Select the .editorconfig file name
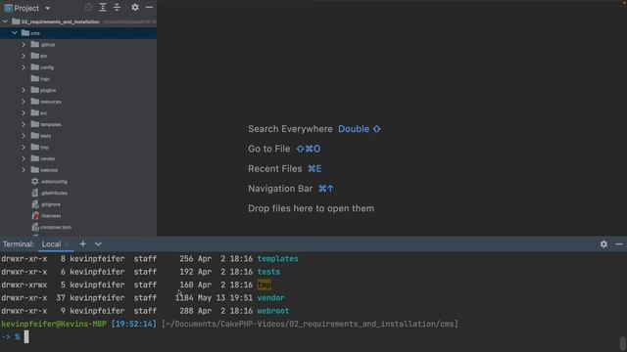 pos(54,182)
